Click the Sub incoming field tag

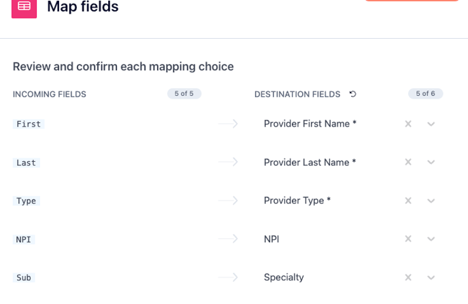click(24, 277)
